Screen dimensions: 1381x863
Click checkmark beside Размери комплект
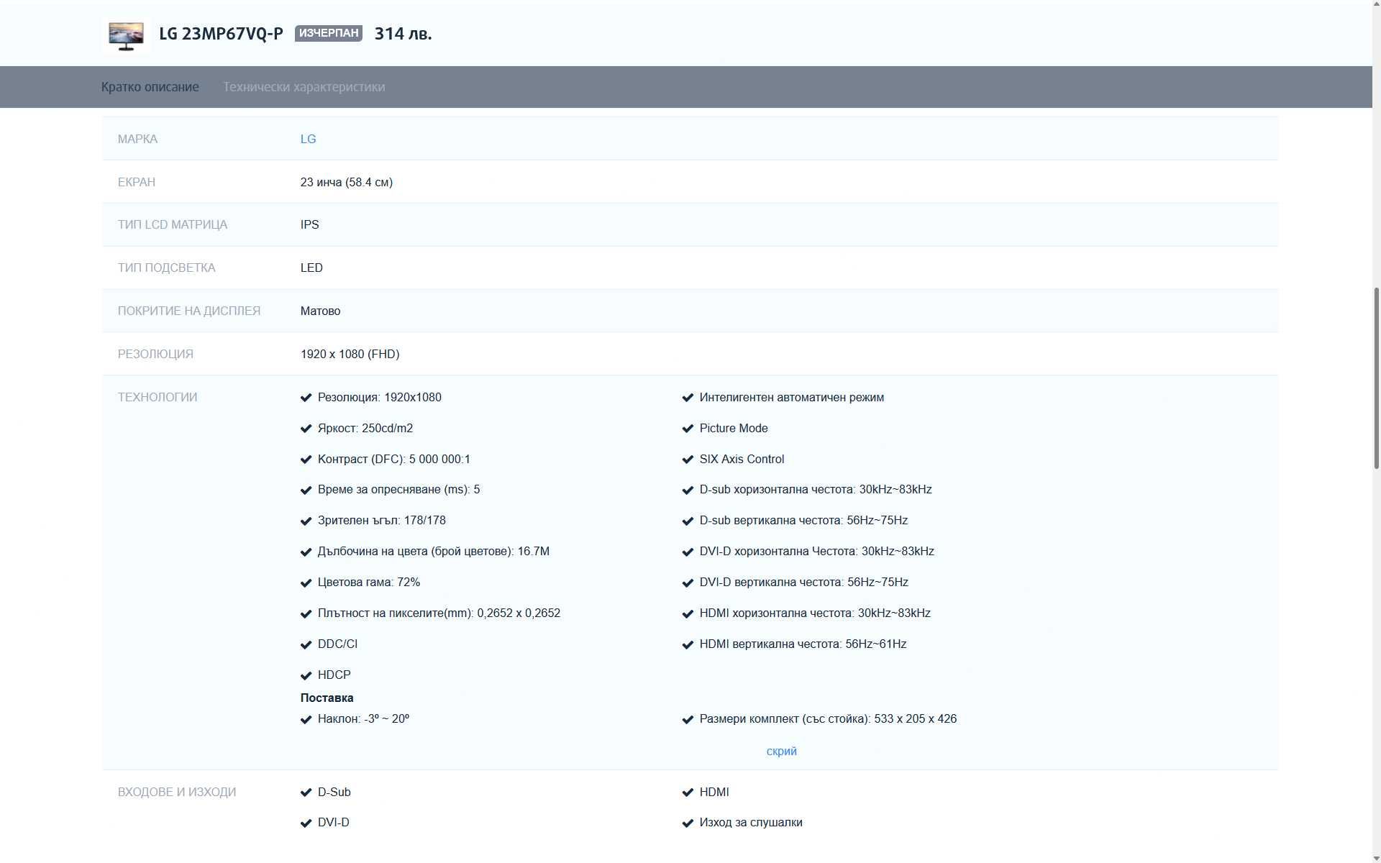pos(688,719)
